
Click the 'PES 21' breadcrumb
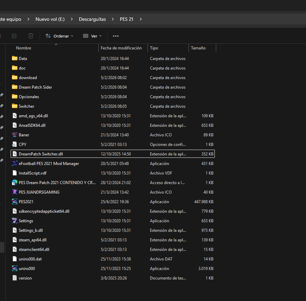coord(126,19)
